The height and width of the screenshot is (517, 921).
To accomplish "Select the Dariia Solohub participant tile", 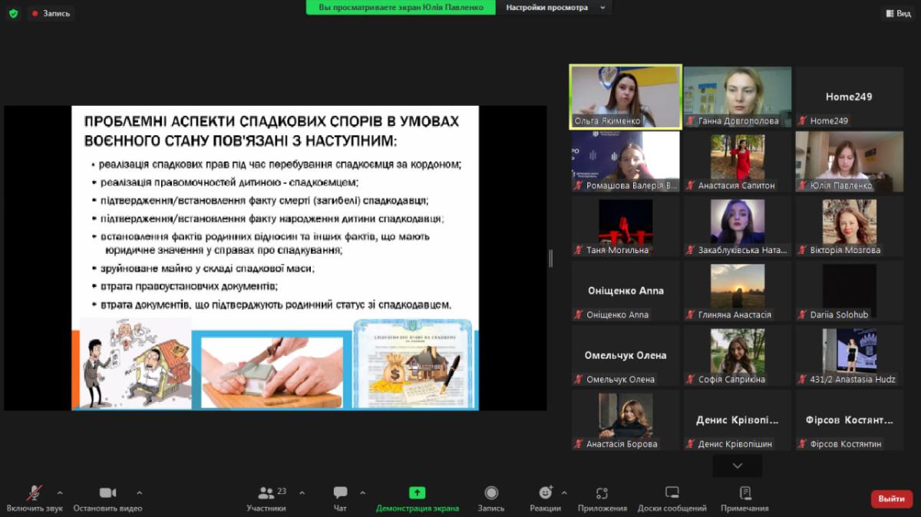I will (x=849, y=291).
